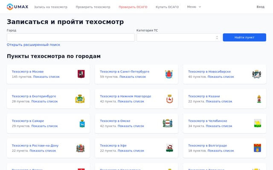
Task: Click the Вход login link
Action: click(x=261, y=7)
